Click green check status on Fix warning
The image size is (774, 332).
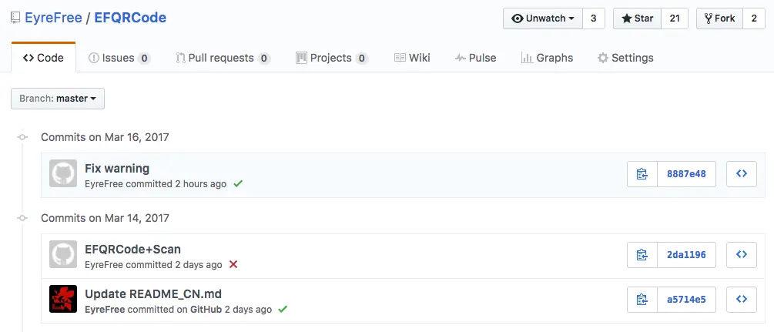click(x=238, y=184)
